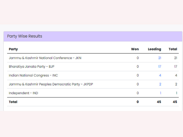
Task: Click BJP Total column value 17
Action: tap(176, 67)
